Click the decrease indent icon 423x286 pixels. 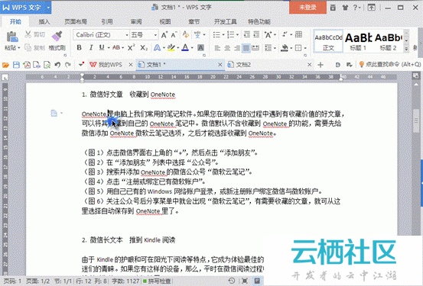247,34
